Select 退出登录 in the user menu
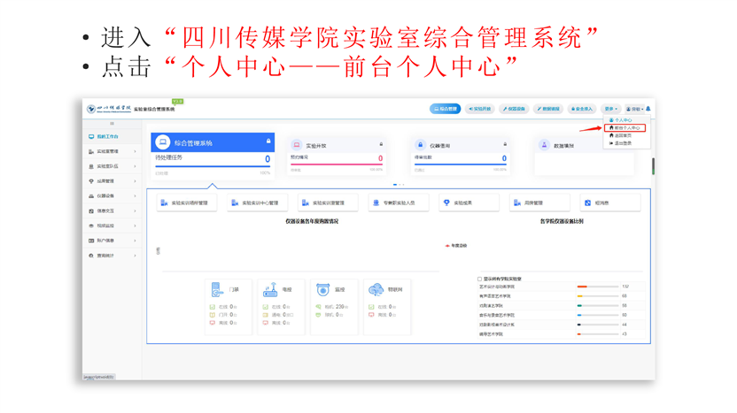This screenshot has height=413, width=737. point(623,143)
